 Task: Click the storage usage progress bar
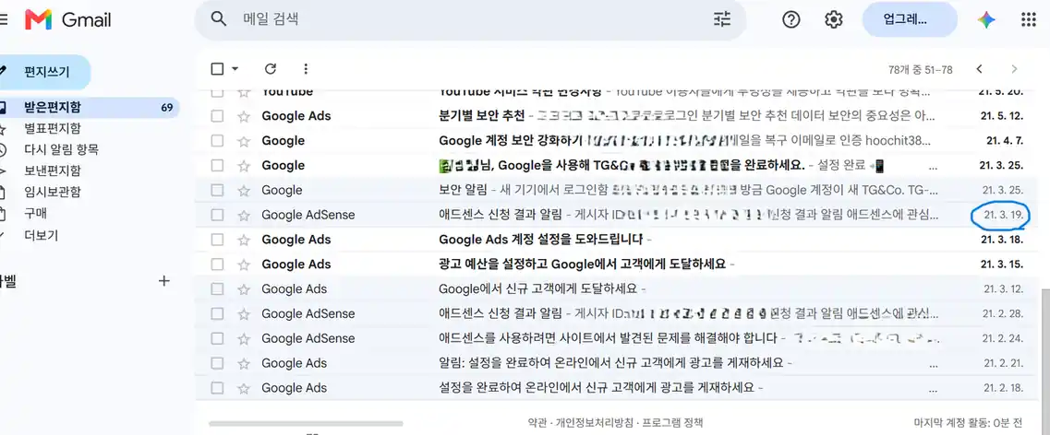pyautogui.click(x=306, y=424)
